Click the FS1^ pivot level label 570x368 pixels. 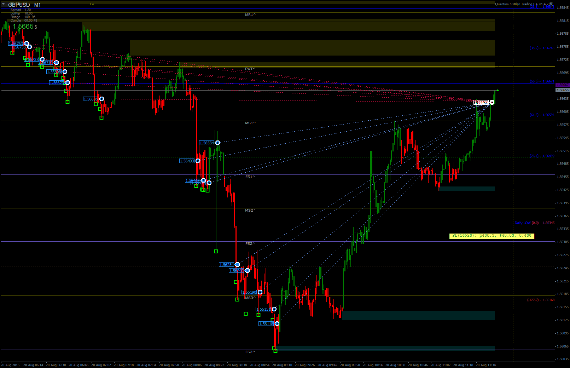tap(250, 177)
